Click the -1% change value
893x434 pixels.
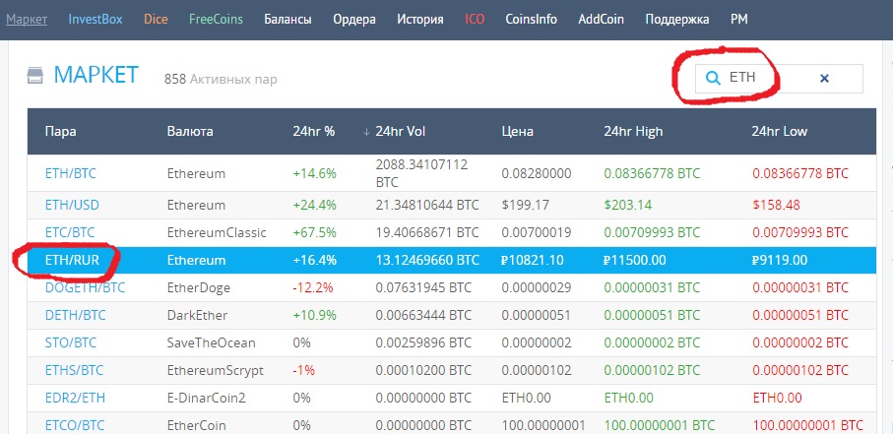[x=303, y=371]
